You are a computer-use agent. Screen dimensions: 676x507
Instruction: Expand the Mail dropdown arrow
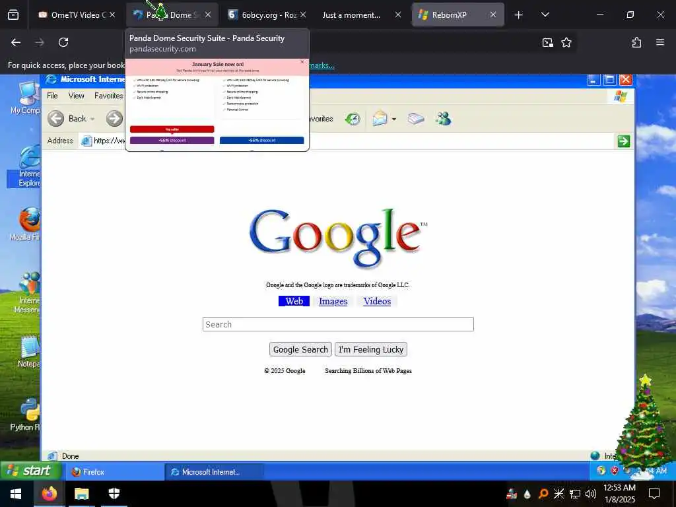tap(394, 119)
